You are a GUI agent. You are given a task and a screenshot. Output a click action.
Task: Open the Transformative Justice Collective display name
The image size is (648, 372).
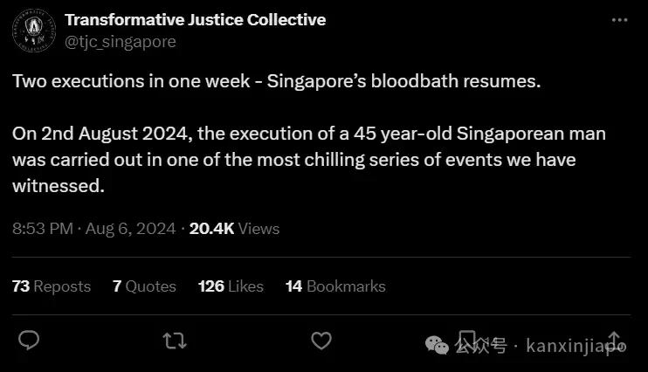[195, 20]
